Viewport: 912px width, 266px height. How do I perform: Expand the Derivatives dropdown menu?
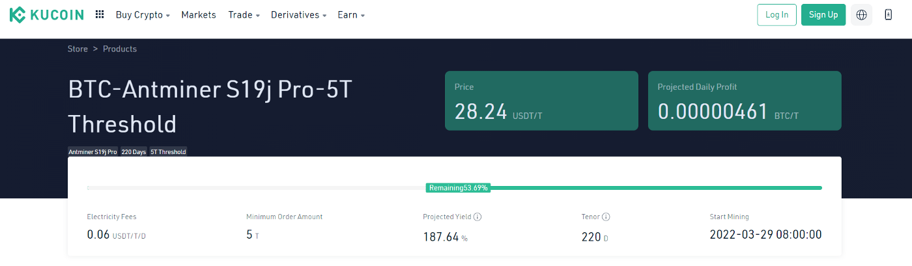[x=298, y=15]
